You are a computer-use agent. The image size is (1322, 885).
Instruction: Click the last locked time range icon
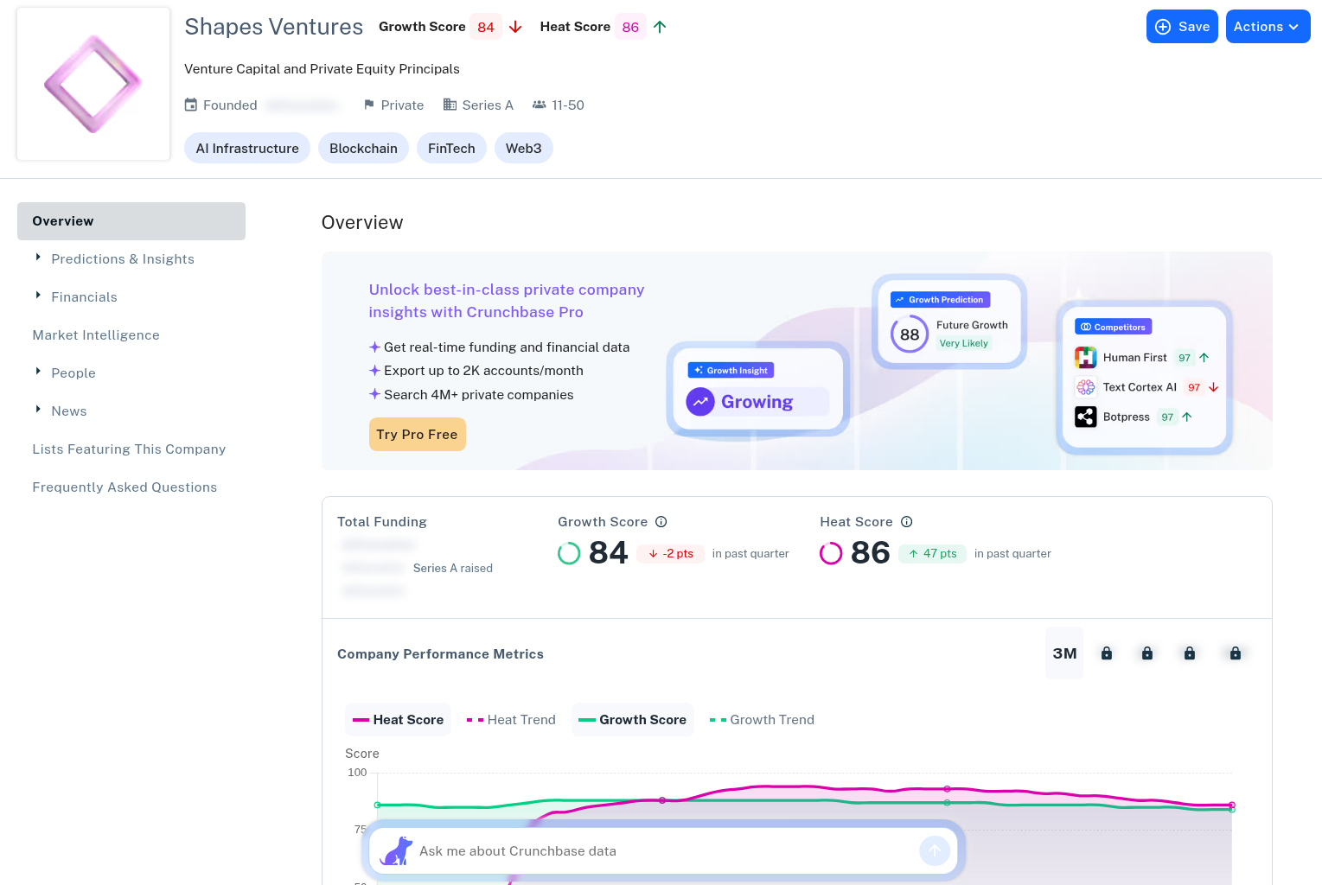[1236, 653]
